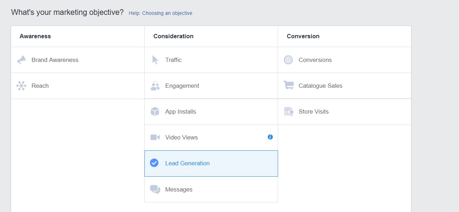Click the Store Visits storefront icon
The width and height of the screenshot is (459, 212).
(x=289, y=111)
